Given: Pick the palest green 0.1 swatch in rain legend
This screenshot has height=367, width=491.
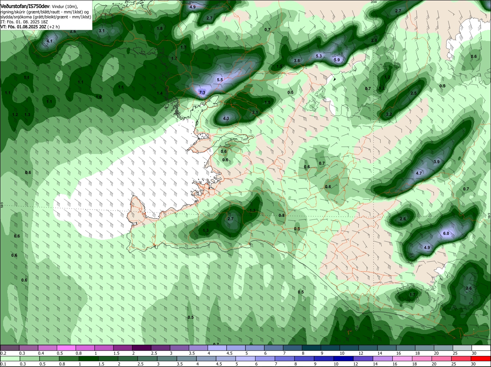Looking at the screenshot, I should point(10,359).
